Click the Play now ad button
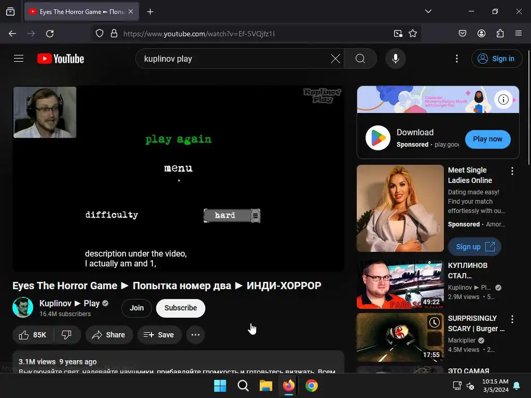Image resolution: width=531 pixels, height=398 pixels. pyautogui.click(x=487, y=139)
